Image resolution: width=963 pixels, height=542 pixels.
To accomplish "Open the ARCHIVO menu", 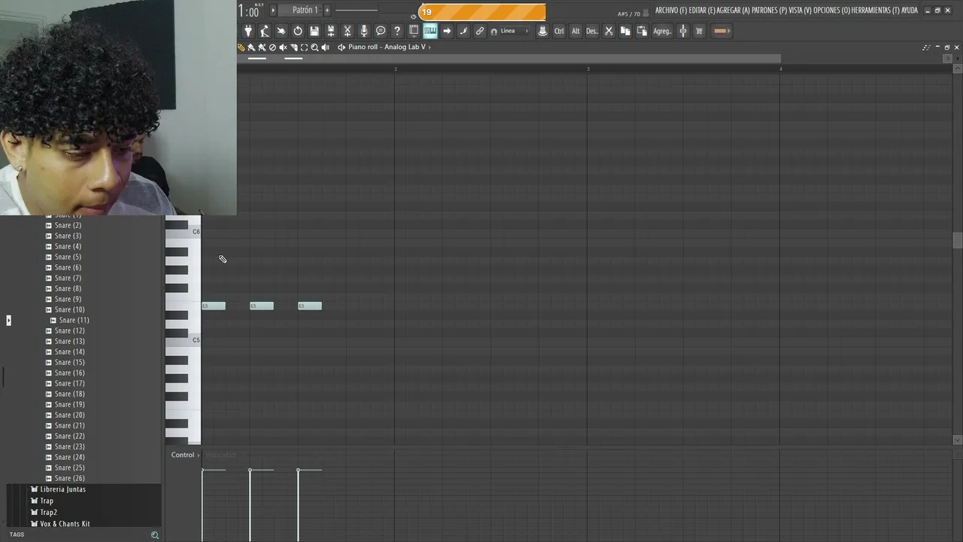I will tap(671, 11).
